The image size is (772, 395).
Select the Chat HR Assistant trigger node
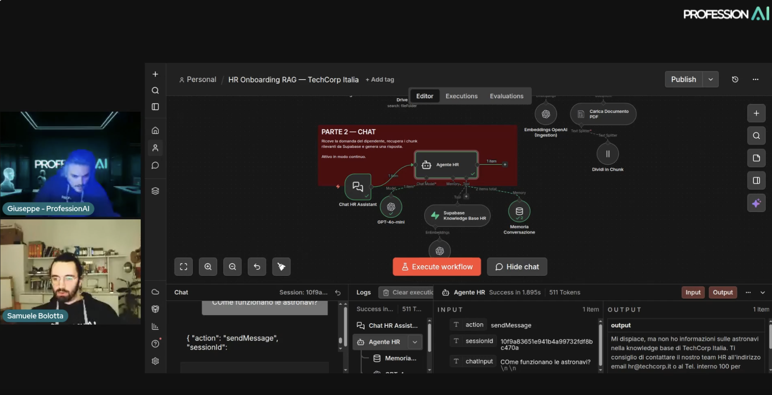pos(358,187)
